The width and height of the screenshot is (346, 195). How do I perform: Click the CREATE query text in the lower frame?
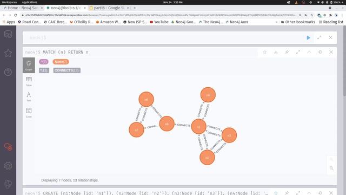[155, 193]
